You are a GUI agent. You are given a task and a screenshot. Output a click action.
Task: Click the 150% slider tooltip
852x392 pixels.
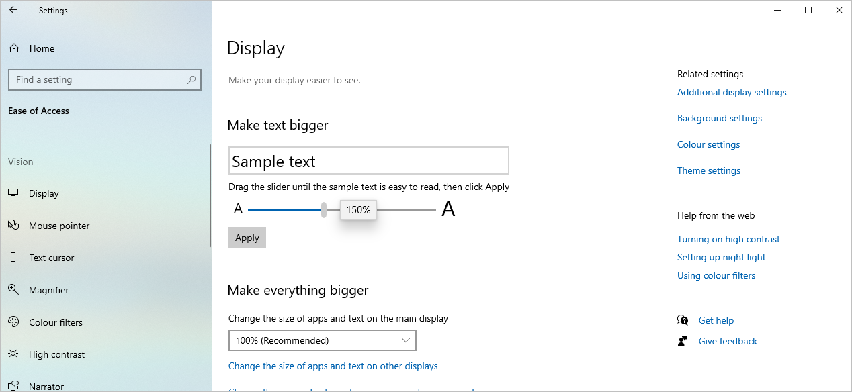click(x=358, y=210)
